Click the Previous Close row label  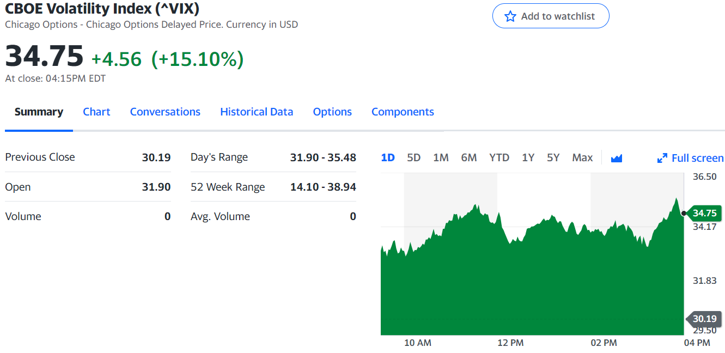[x=40, y=157]
